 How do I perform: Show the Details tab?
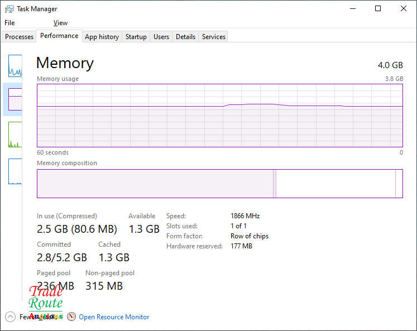tap(185, 37)
